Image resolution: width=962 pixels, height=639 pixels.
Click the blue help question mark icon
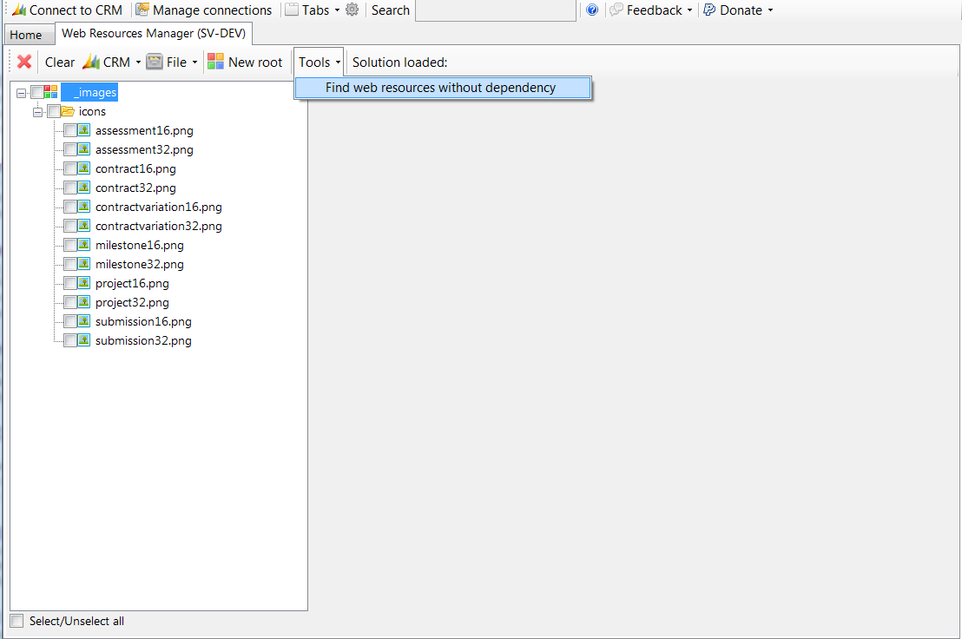coord(592,10)
